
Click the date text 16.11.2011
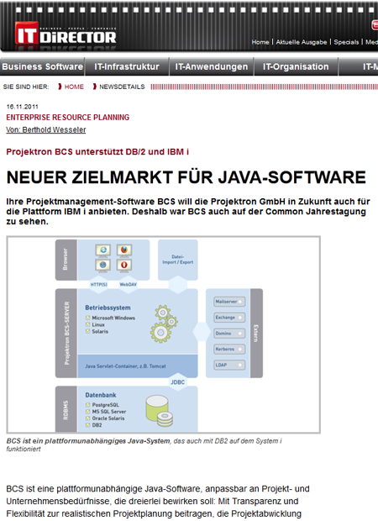22,107
